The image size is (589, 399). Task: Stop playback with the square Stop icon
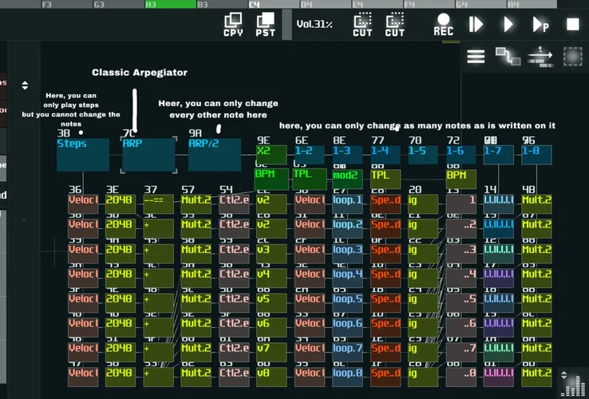click(x=573, y=25)
